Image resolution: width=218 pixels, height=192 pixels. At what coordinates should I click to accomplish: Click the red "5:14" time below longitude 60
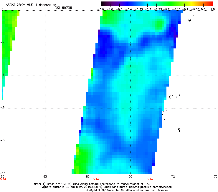pyautogui.click(x=3, y=179)
